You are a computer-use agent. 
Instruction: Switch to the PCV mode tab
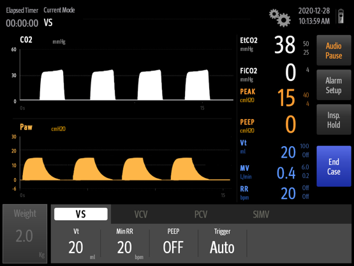click(x=201, y=214)
